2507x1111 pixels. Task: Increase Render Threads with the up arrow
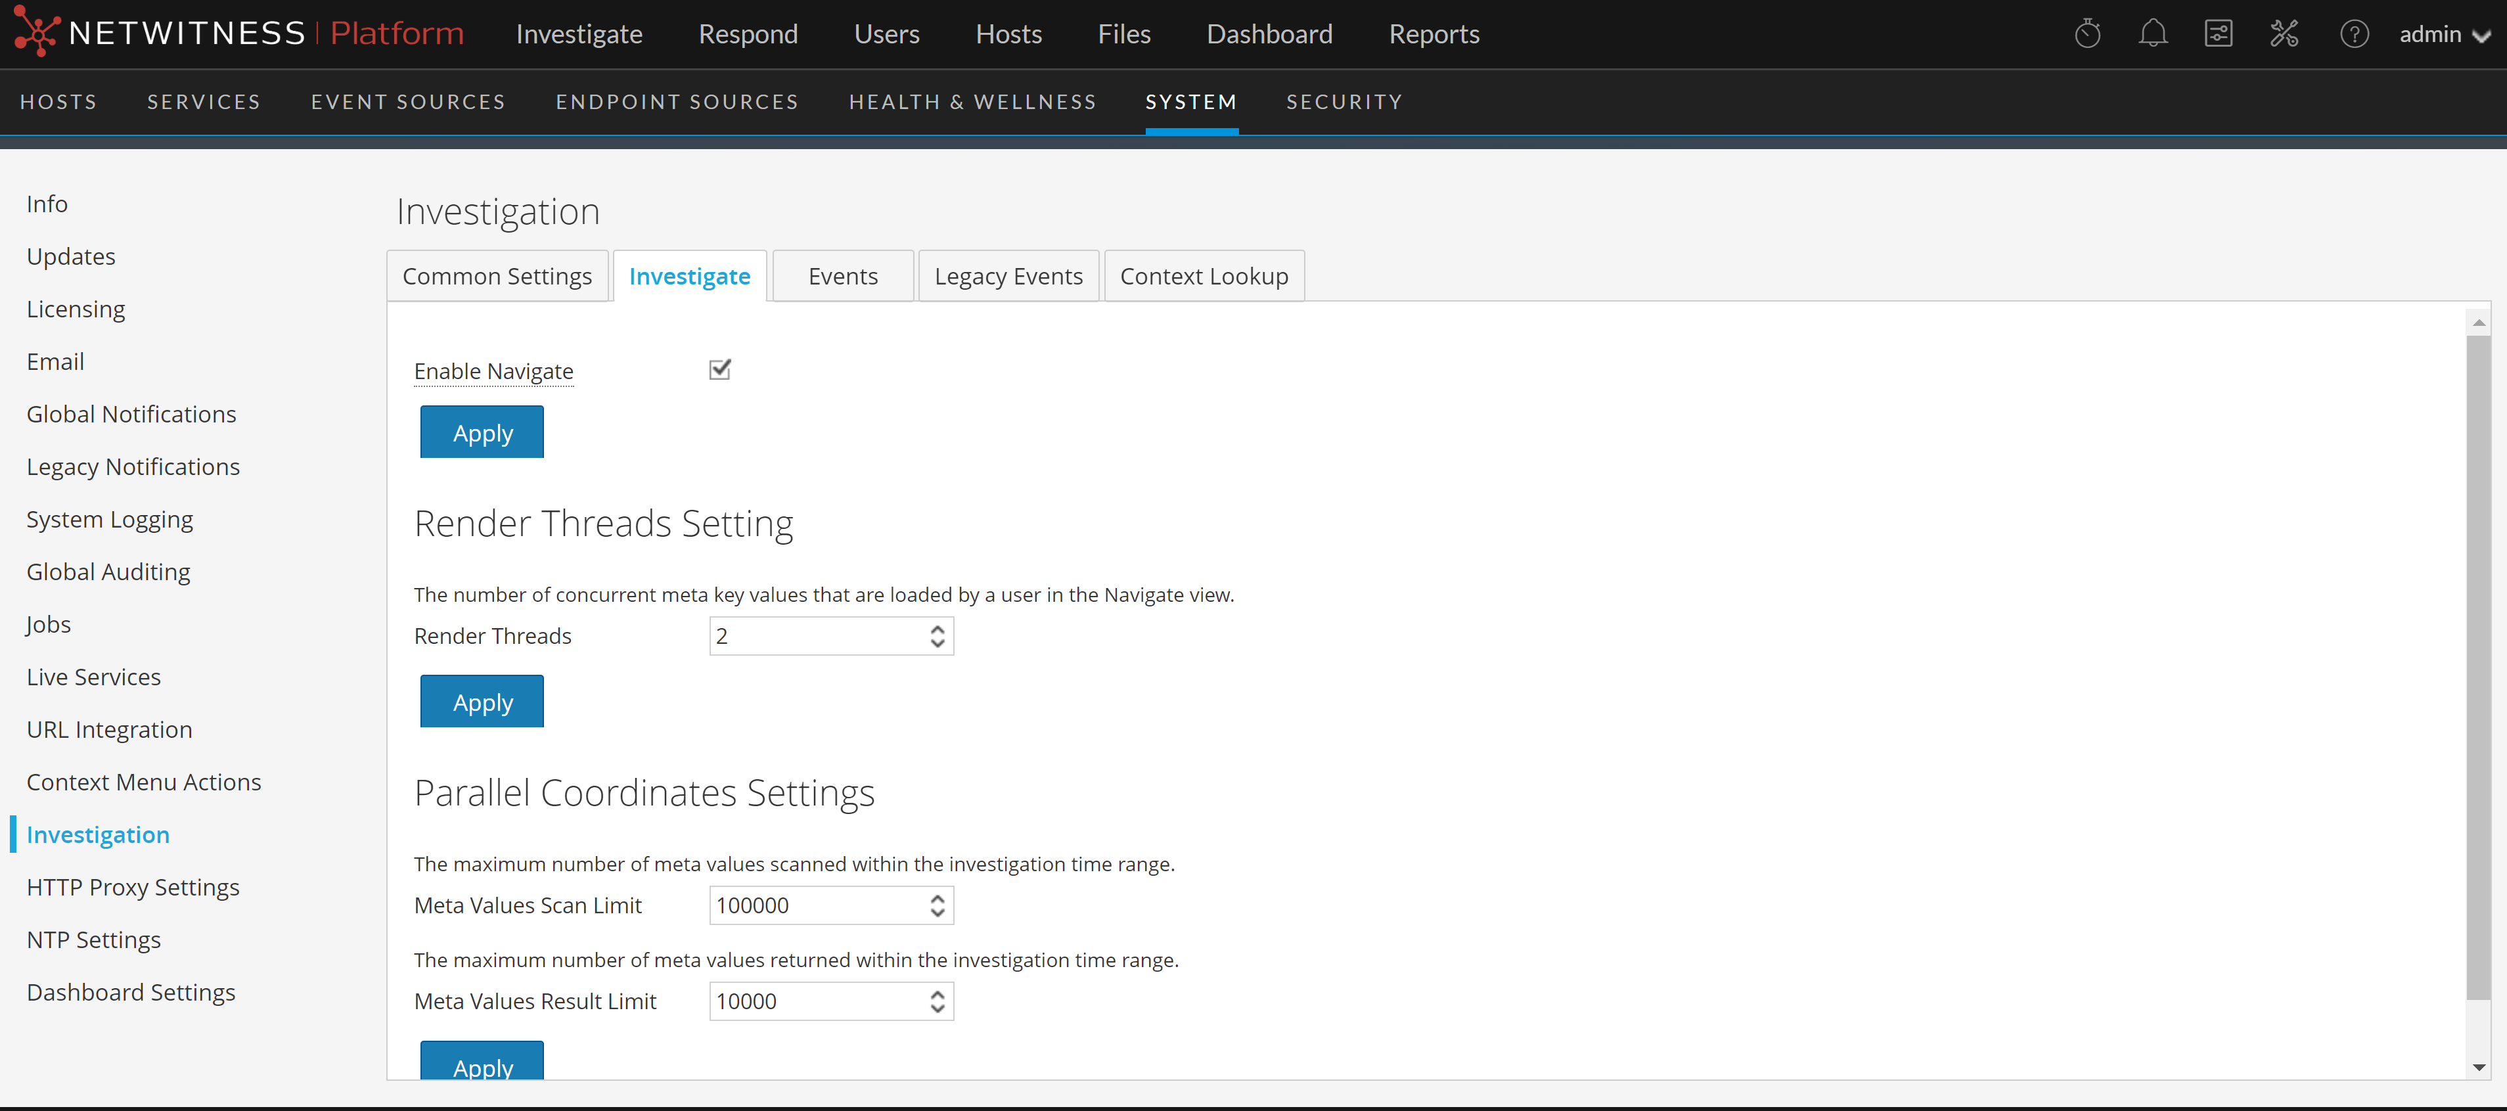pyautogui.click(x=937, y=629)
